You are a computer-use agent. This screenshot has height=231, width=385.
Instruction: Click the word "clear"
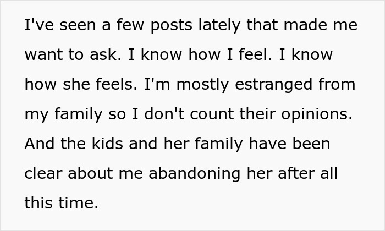pos(45,173)
